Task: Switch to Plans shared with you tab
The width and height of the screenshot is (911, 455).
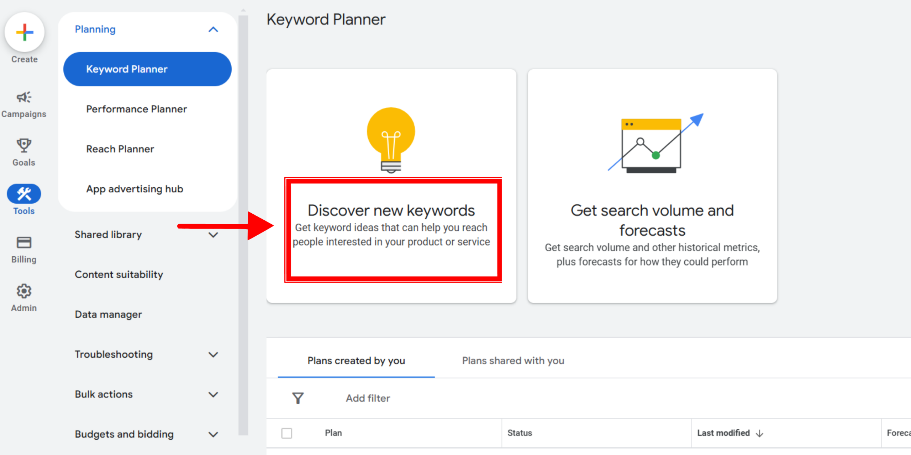Action: 513,360
